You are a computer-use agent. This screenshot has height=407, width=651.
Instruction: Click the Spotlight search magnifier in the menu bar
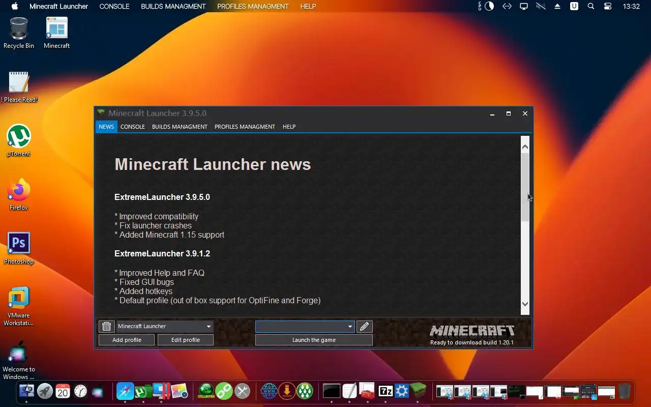tap(590, 6)
